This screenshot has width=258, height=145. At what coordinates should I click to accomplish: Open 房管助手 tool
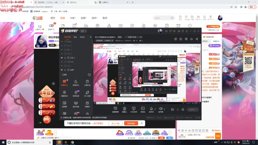[76, 83]
